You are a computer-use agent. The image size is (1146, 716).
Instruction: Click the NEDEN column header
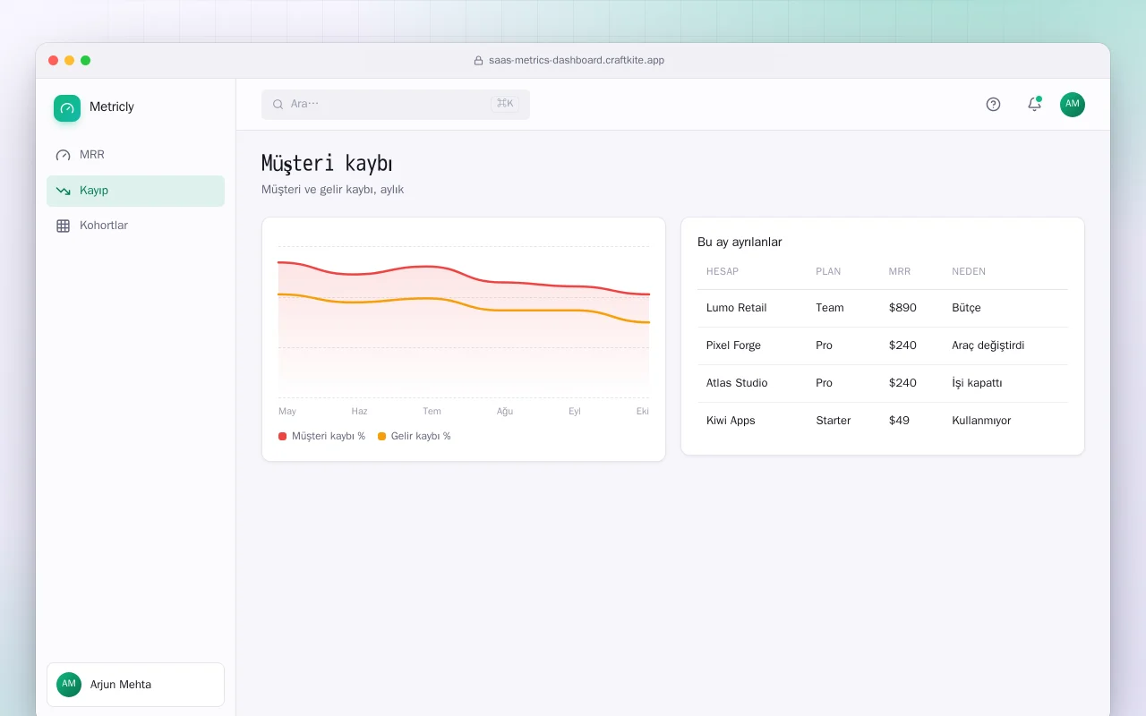point(969,272)
